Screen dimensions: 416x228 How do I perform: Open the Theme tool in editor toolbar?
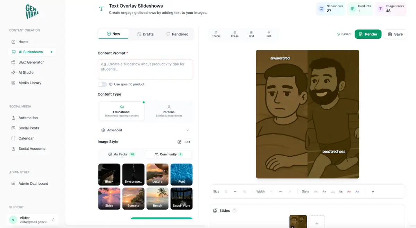coord(216,34)
